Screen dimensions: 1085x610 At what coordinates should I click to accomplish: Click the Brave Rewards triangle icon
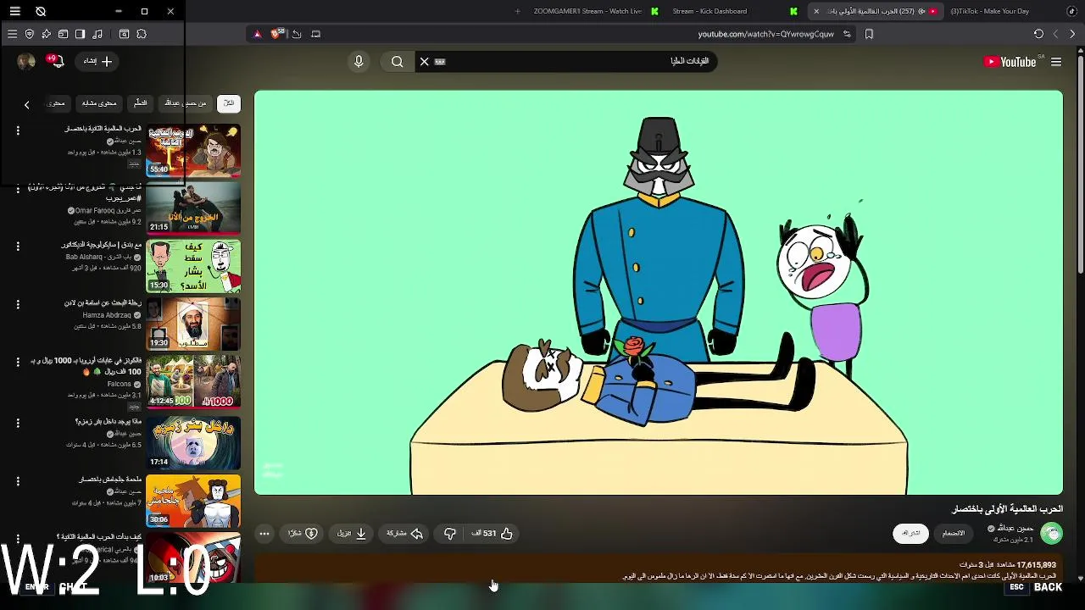tap(258, 34)
